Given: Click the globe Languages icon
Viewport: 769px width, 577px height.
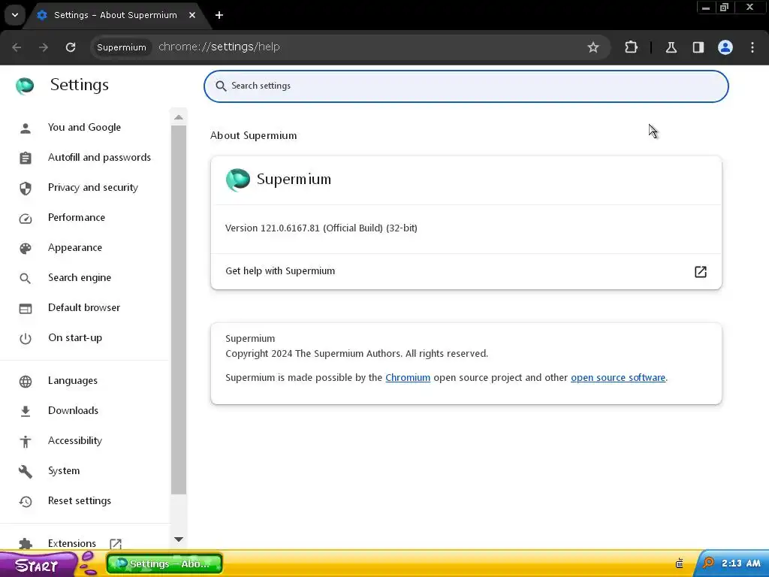Looking at the screenshot, I should [26, 382].
